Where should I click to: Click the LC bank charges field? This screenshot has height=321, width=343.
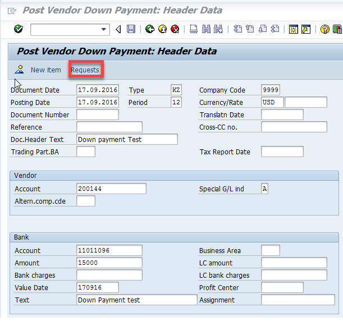[294, 275]
